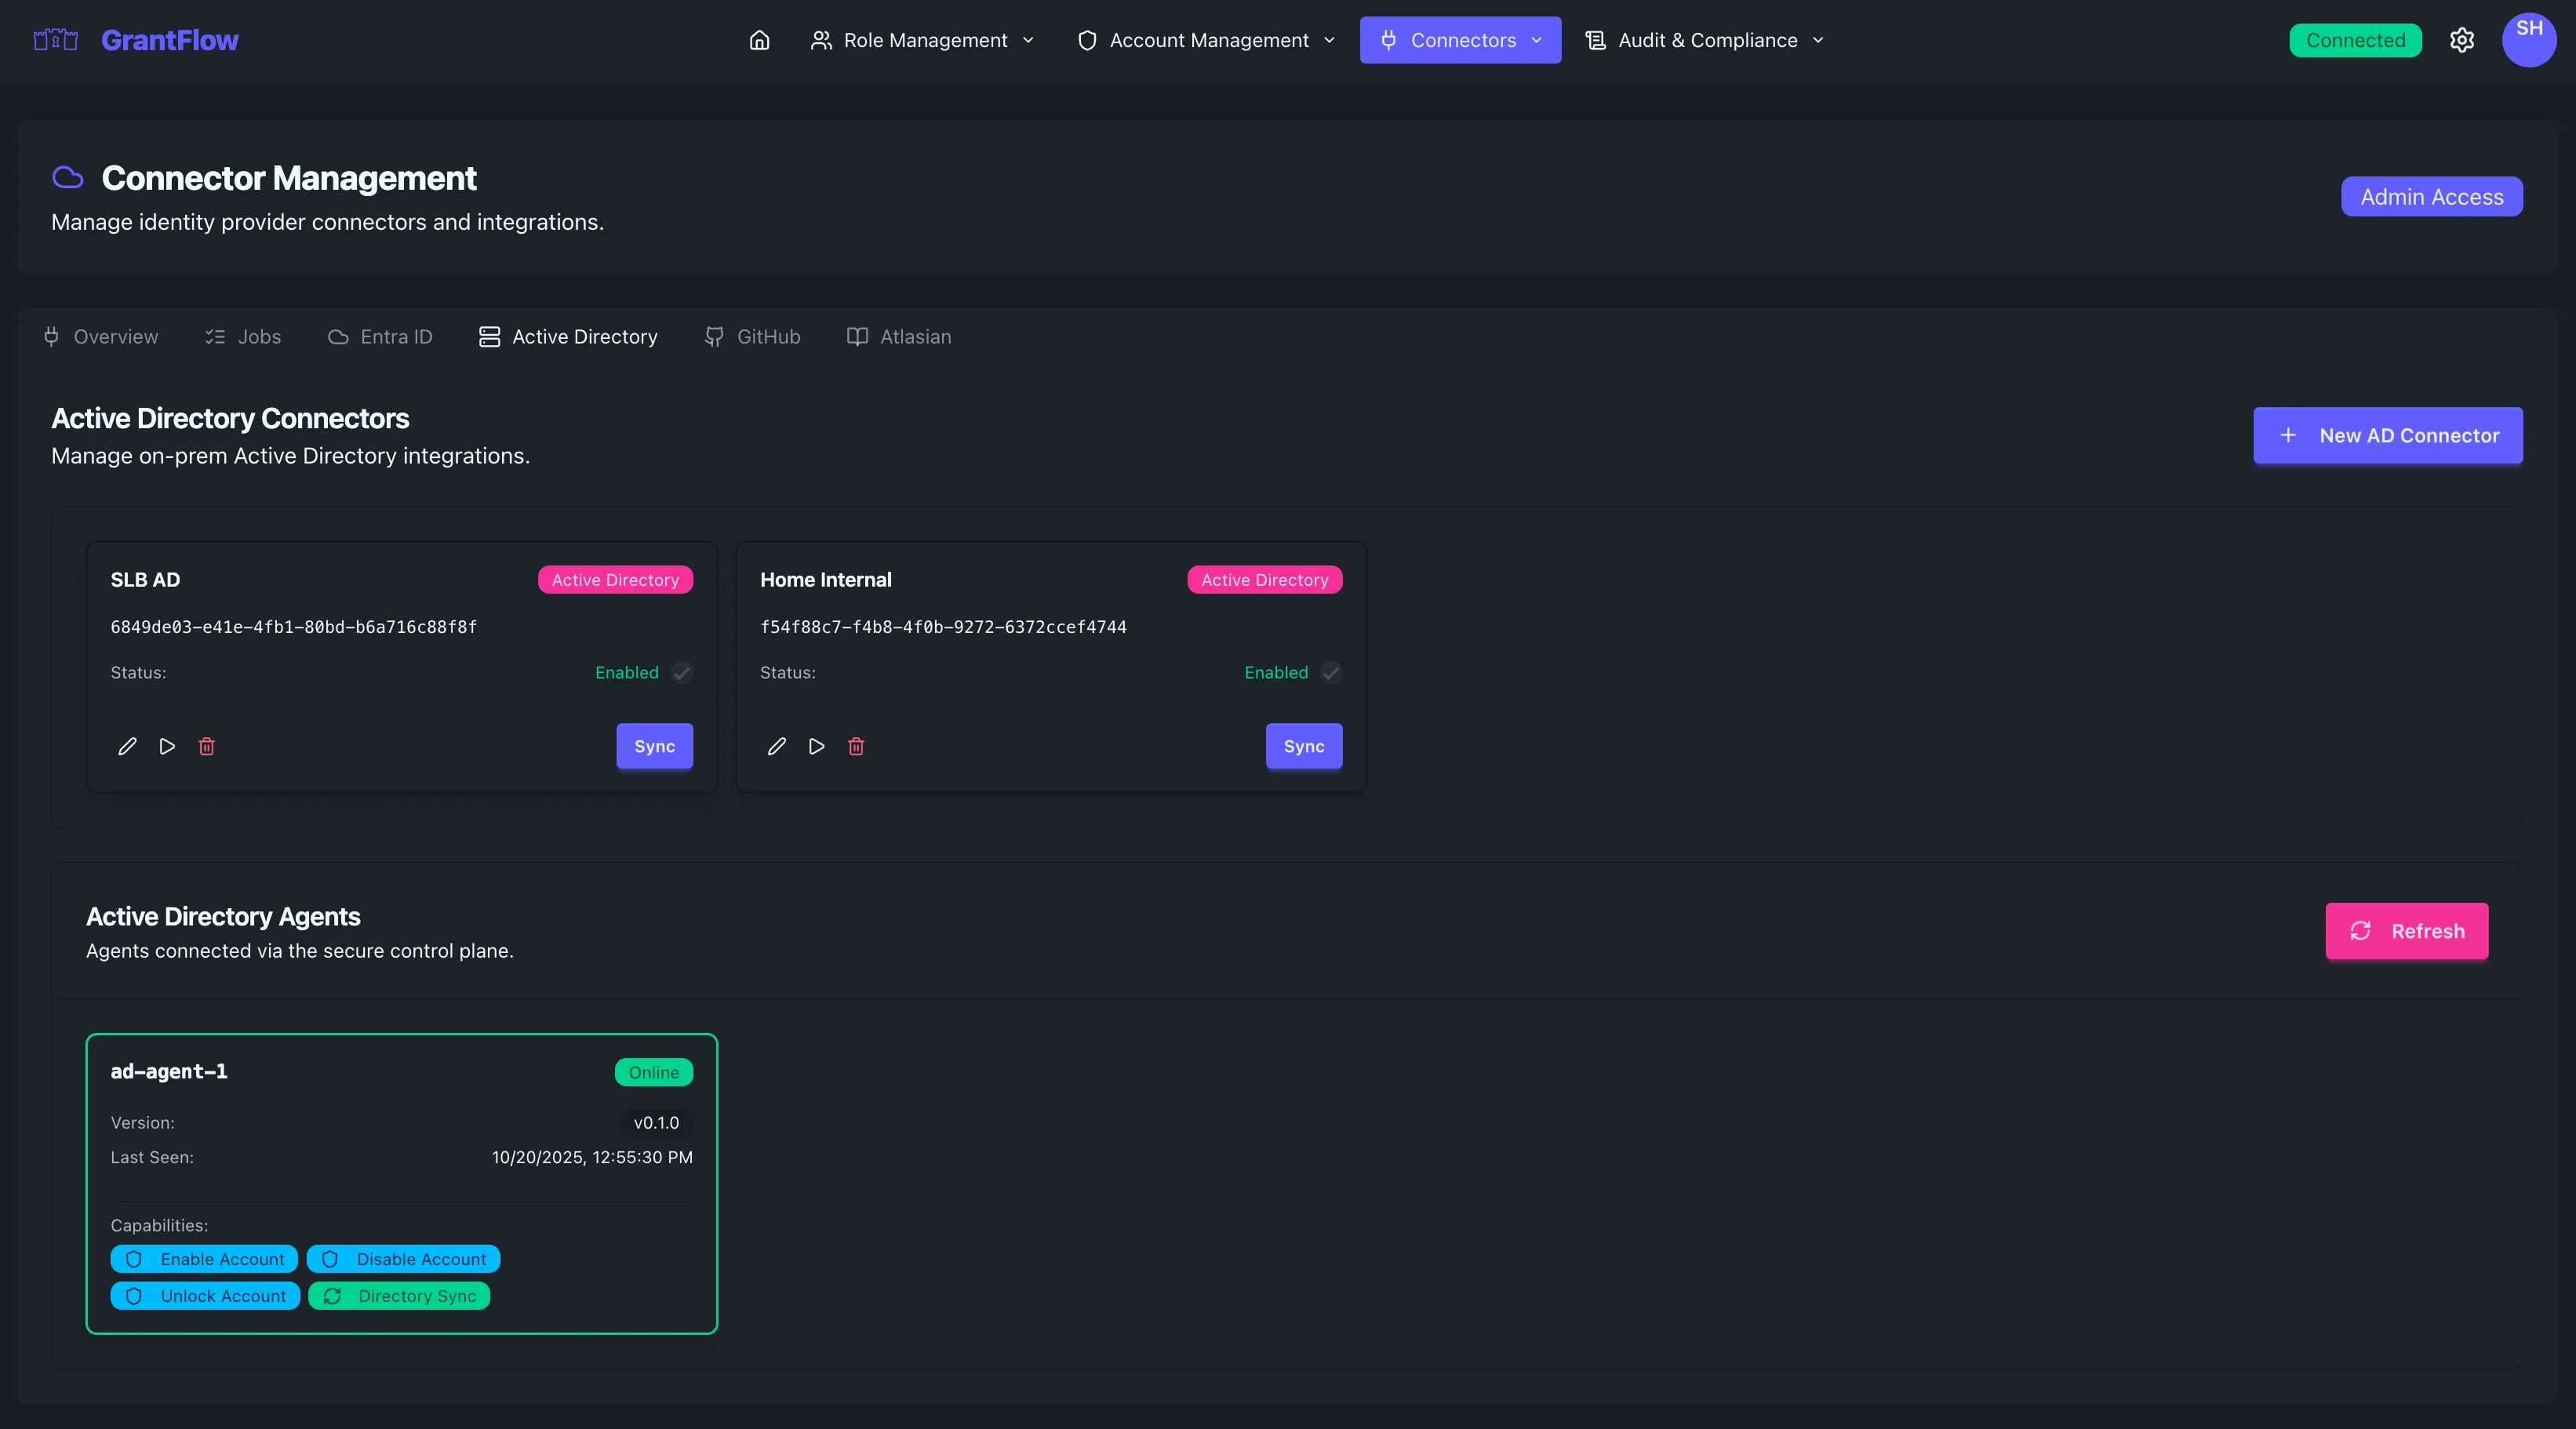The width and height of the screenshot is (2576, 1429).
Task: Edit SLB AD connector with pencil icon
Action: coord(127,746)
